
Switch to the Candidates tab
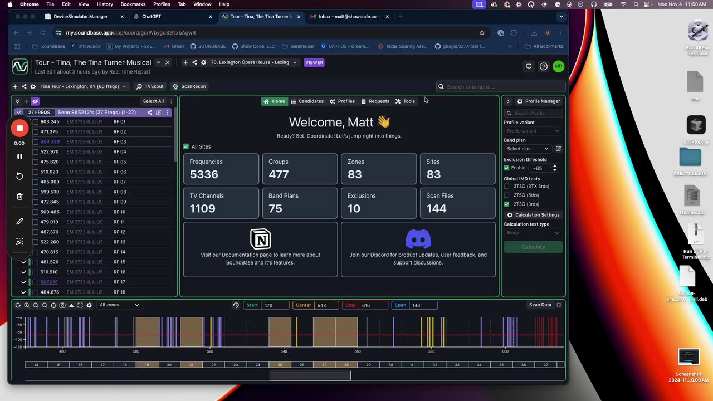pyautogui.click(x=307, y=101)
